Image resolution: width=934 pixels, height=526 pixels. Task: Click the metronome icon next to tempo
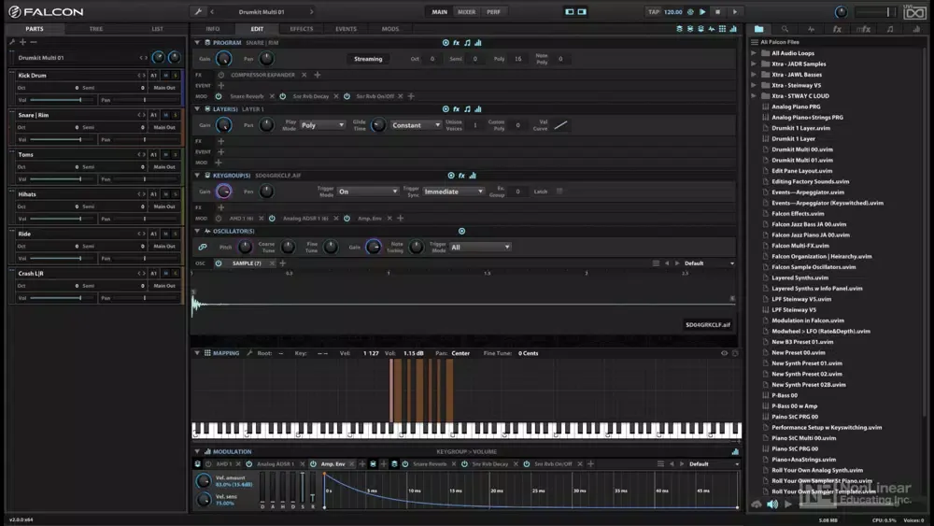click(690, 11)
